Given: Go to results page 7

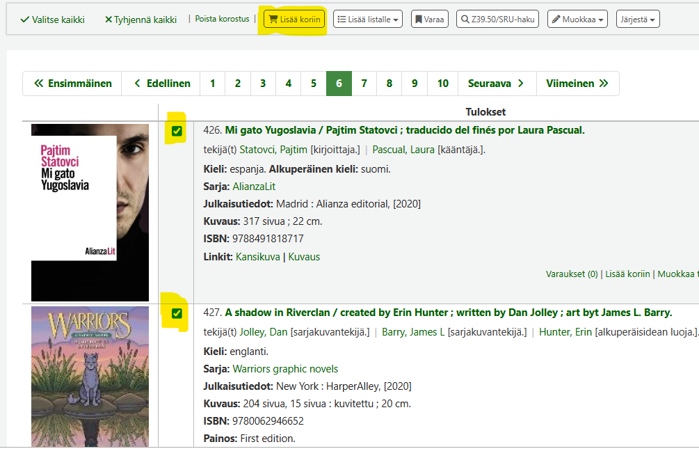Looking at the screenshot, I should (364, 84).
